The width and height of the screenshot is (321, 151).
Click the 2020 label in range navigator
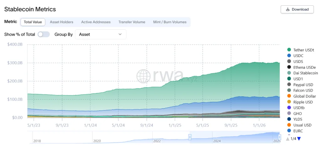pos(97,141)
